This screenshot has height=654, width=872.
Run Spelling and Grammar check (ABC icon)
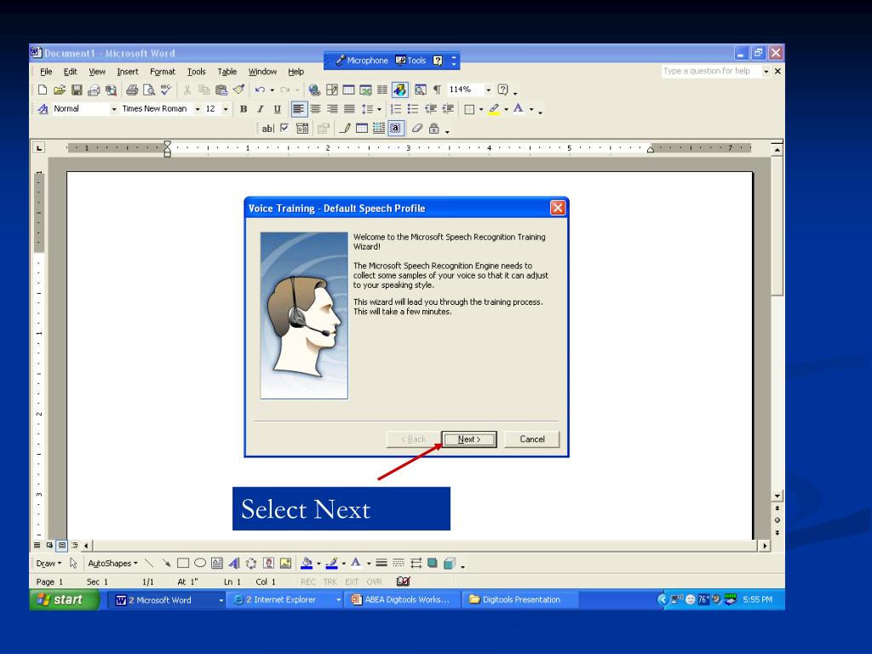[x=166, y=89]
